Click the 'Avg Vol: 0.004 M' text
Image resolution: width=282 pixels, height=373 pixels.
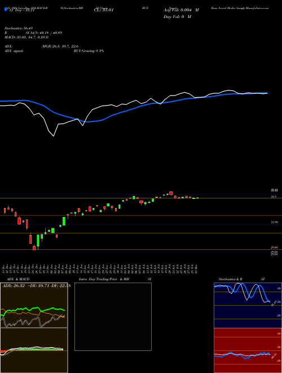click(181, 10)
